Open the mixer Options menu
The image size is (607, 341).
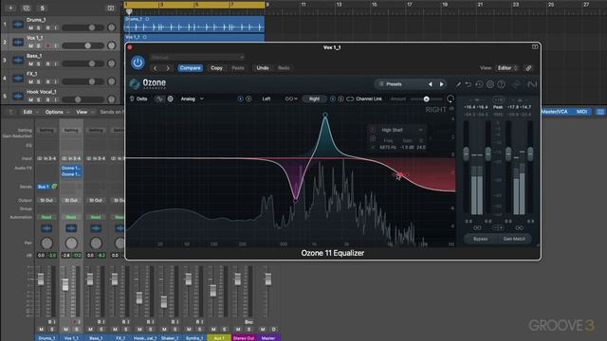(57, 112)
